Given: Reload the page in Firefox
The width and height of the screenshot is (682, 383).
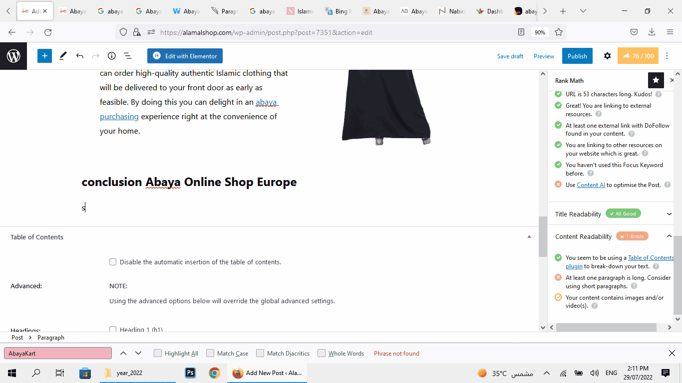Looking at the screenshot, I should click(48, 32).
